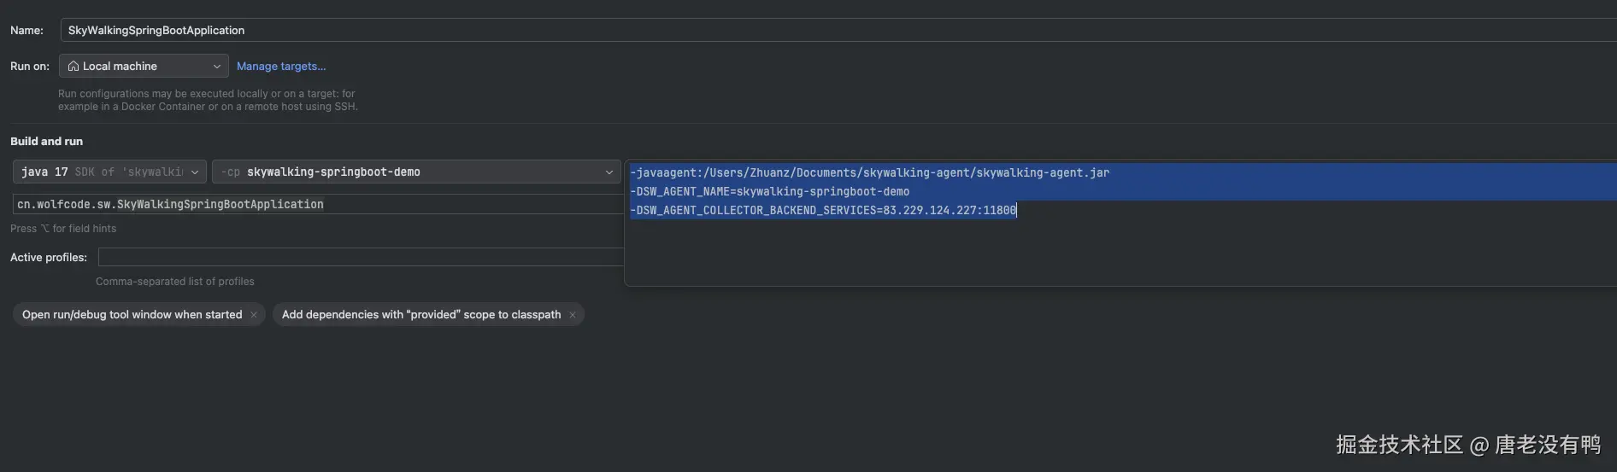This screenshot has height=472, width=1617.
Task: Remove the "Open run/debug tool window" option
Action: [x=254, y=315]
